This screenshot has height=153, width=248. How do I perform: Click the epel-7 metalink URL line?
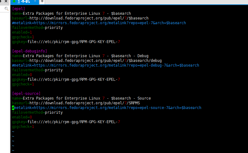coord(99,23)
